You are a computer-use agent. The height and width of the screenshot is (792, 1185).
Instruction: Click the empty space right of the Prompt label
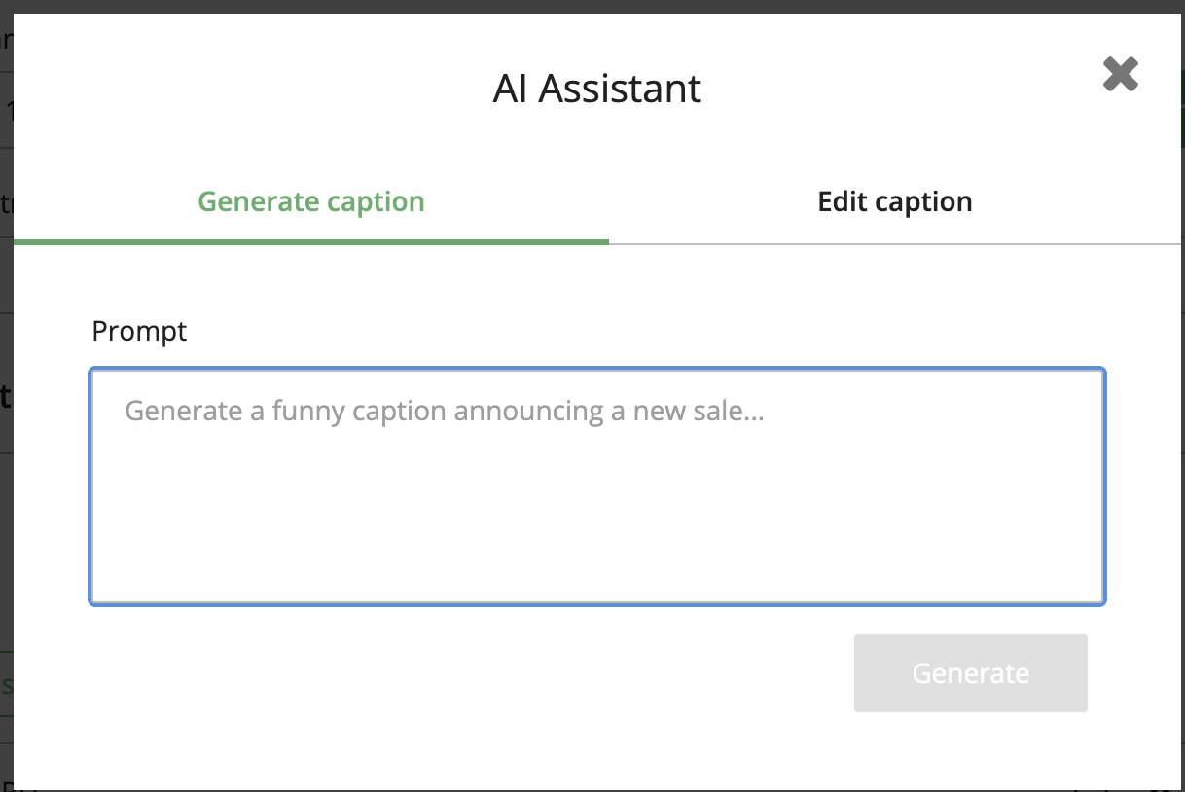[x=584, y=331]
